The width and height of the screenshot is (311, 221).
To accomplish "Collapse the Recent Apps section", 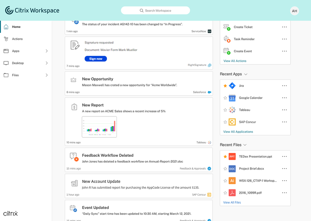I will pyautogui.click(x=246, y=74).
